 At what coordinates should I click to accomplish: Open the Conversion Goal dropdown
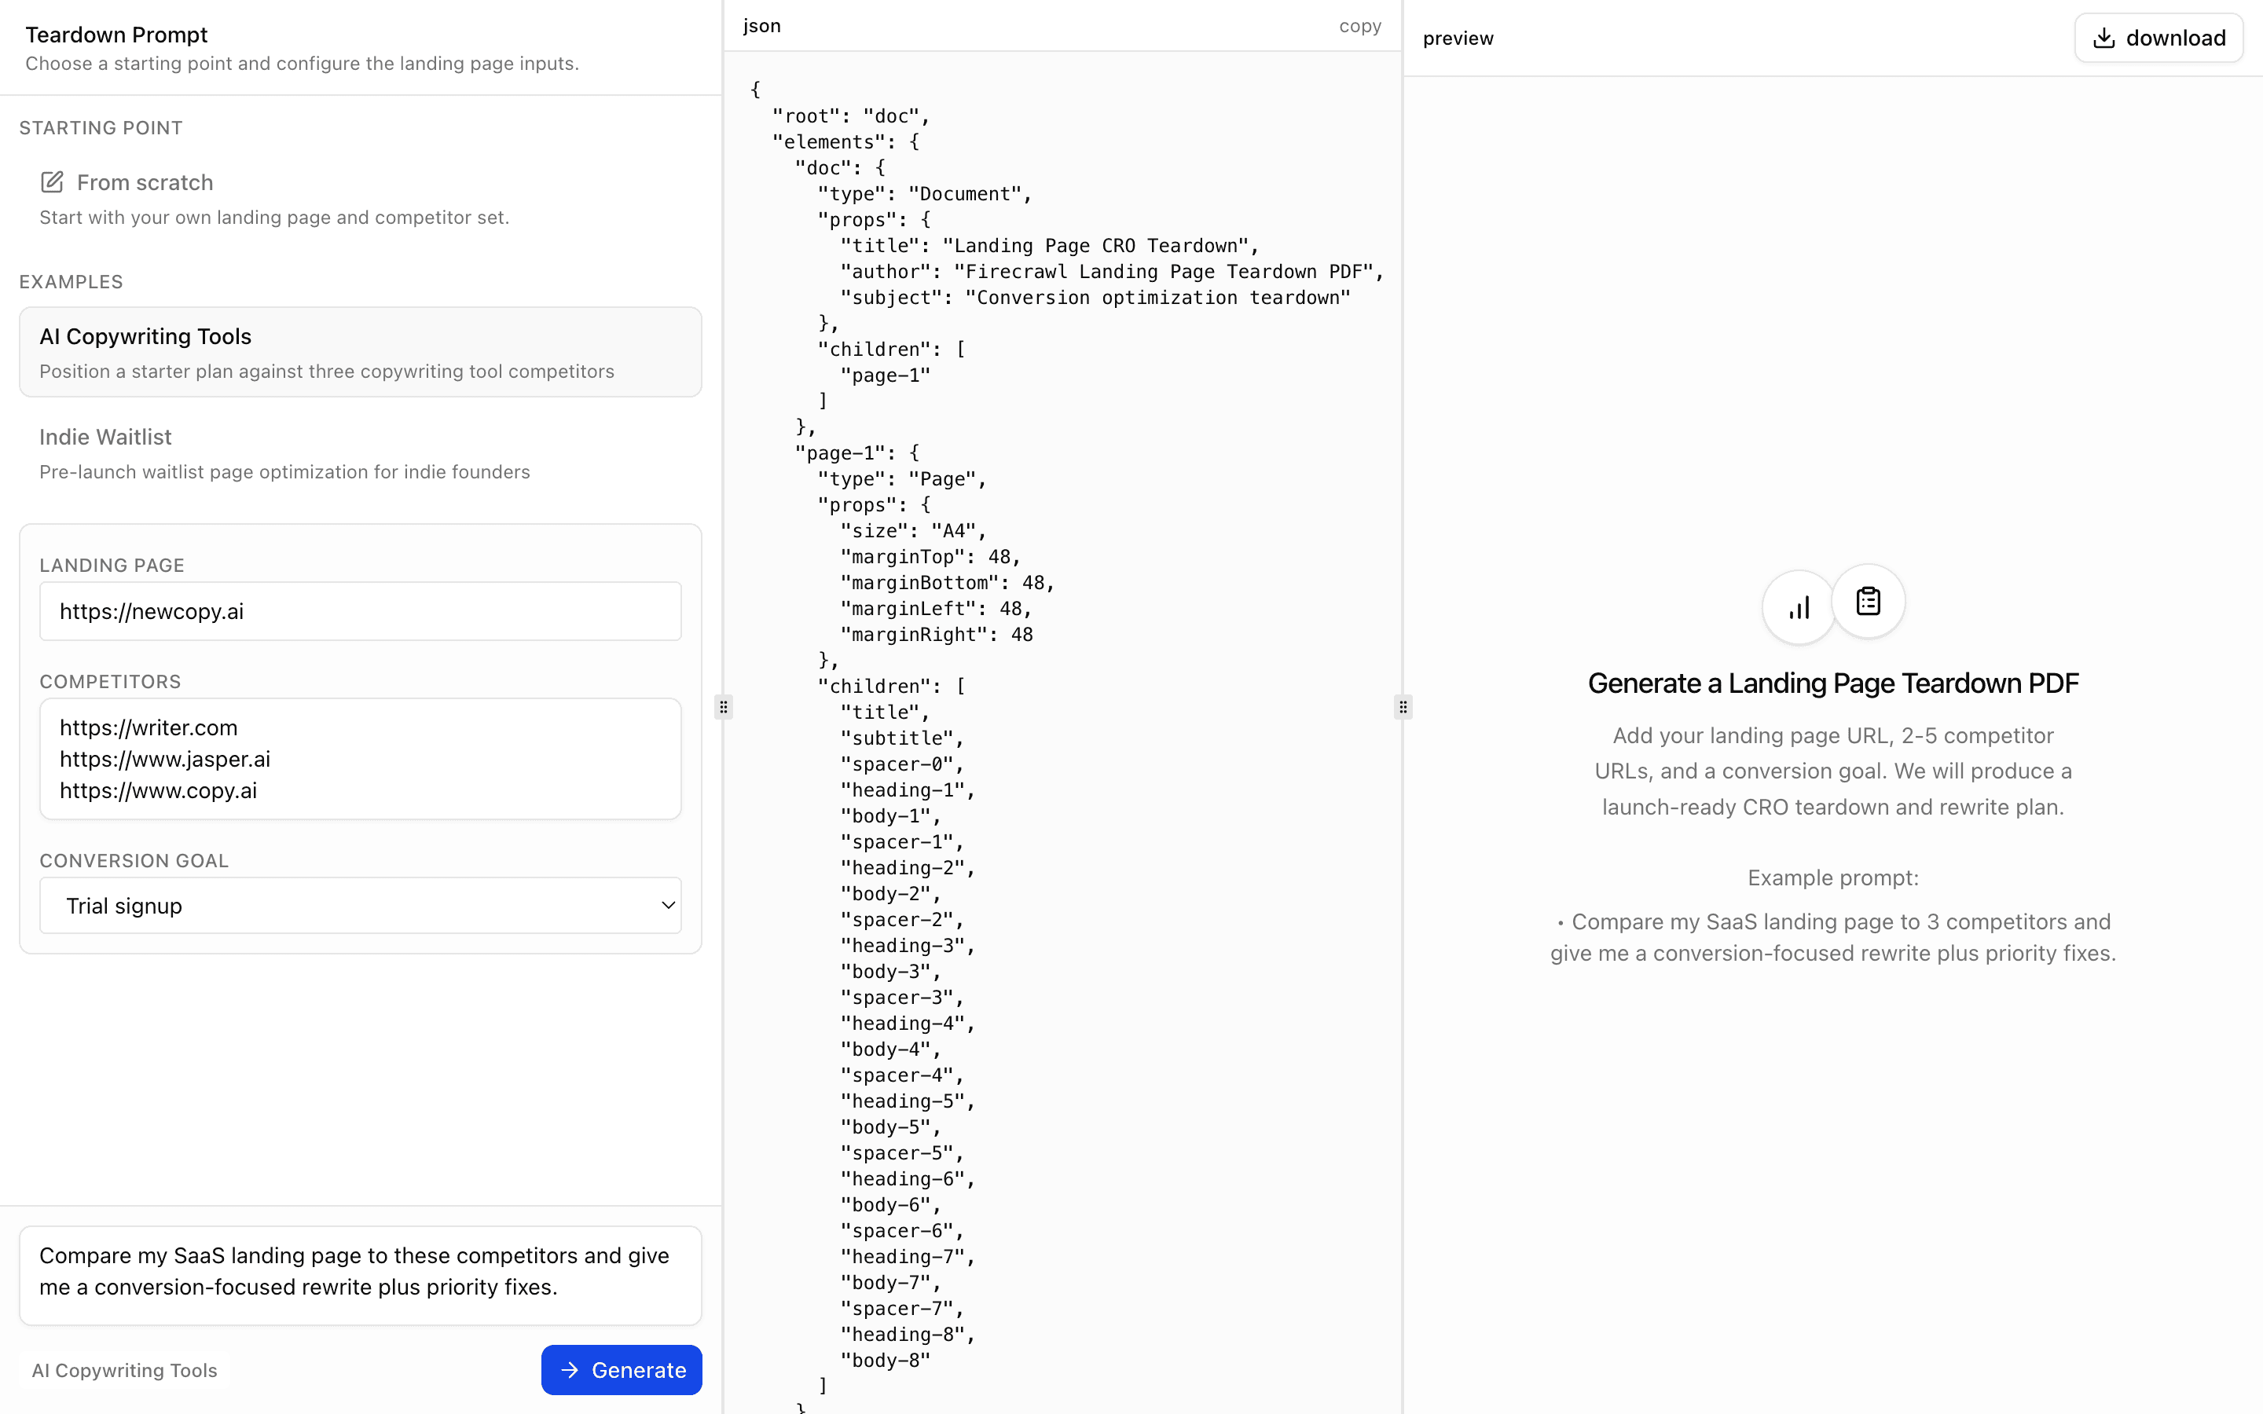[360, 904]
